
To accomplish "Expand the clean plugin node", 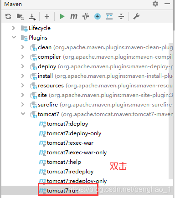I will coord(23,47).
